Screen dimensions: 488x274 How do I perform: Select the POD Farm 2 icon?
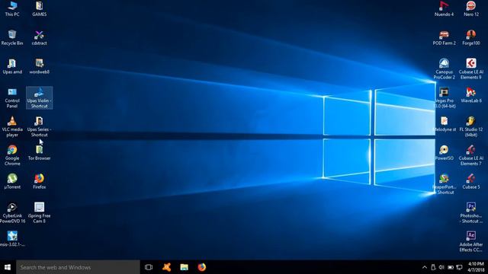coord(444,37)
